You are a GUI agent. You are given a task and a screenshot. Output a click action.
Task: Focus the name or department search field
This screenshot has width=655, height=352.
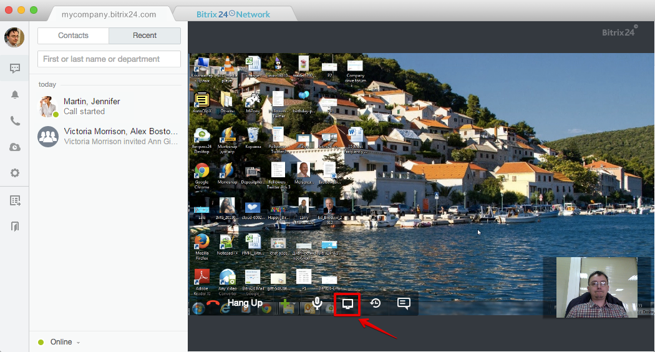coord(109,59)
